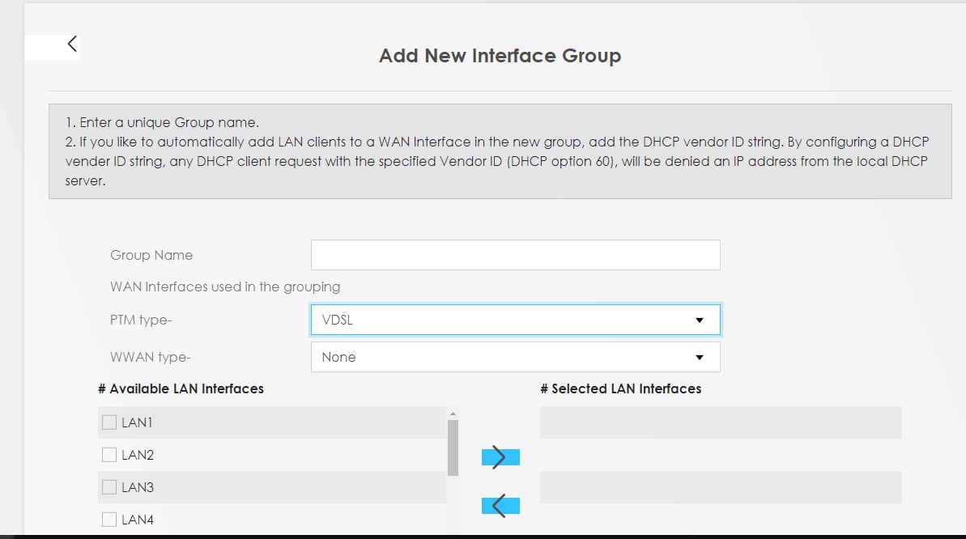Click into the Group Name field

(x=515, y=255)
